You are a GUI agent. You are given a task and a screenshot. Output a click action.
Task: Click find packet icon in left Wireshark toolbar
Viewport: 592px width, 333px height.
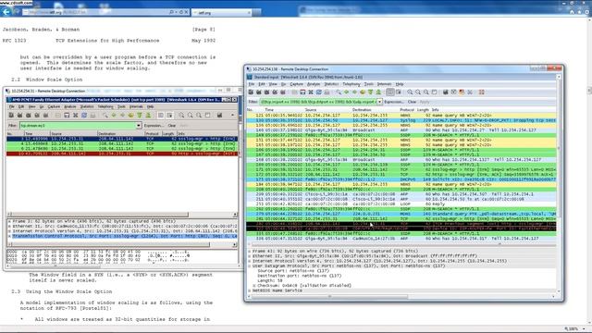pos(105,115)
